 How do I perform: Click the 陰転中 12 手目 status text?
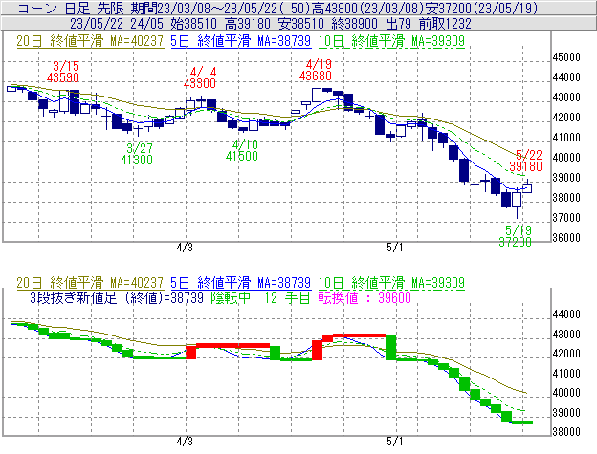tap(261, 297)
